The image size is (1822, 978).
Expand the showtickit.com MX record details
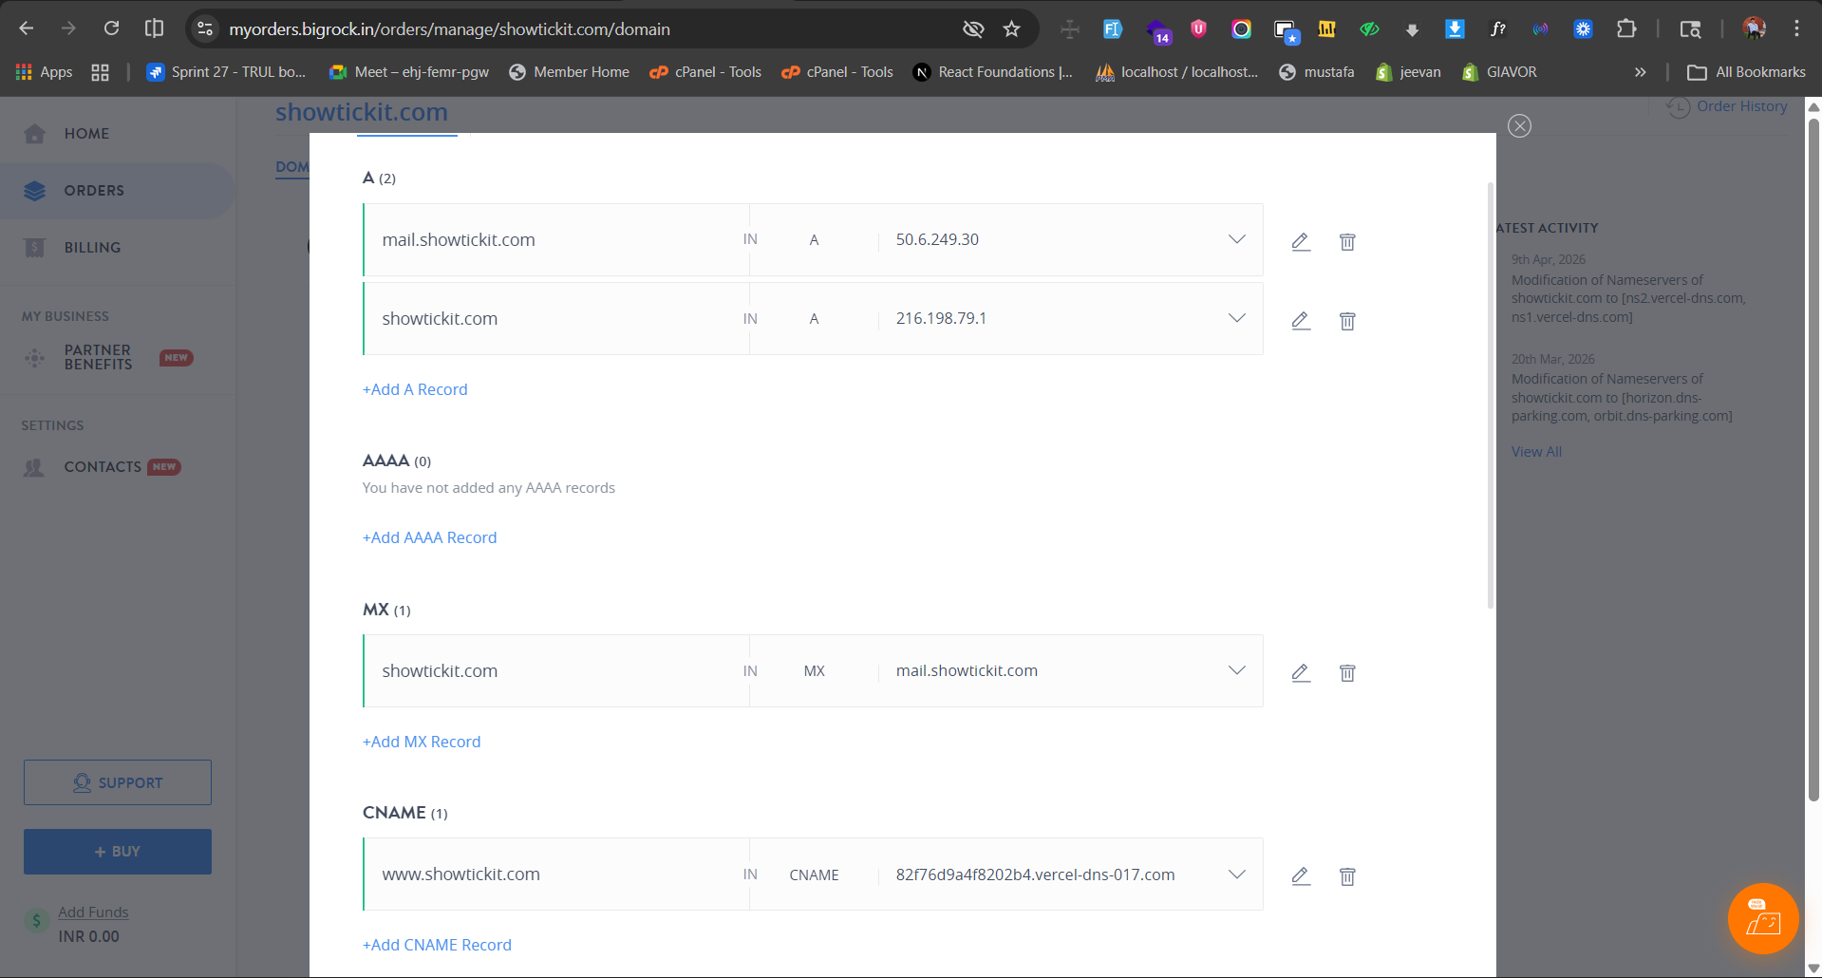[1236, 670]
